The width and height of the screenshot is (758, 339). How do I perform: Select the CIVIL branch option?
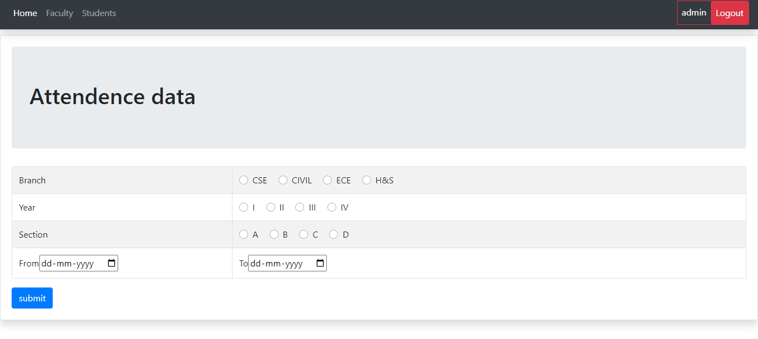(283, 180)
